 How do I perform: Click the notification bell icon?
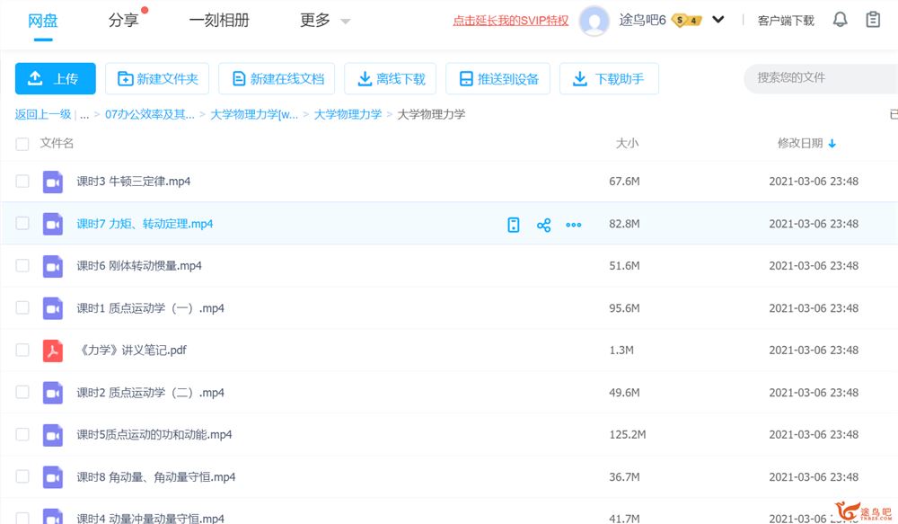click(x=840, y=20)
